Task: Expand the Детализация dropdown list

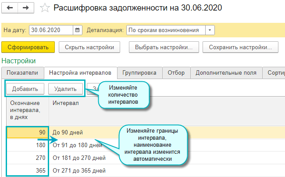Action: coord(210,30)
